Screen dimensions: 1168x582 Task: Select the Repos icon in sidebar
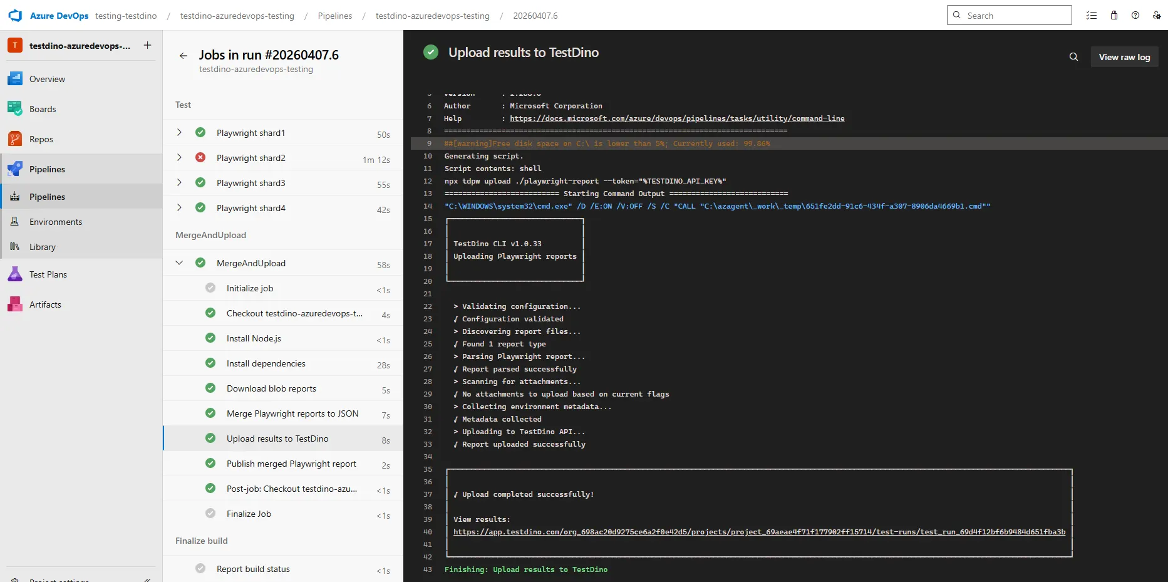[14, 138]
